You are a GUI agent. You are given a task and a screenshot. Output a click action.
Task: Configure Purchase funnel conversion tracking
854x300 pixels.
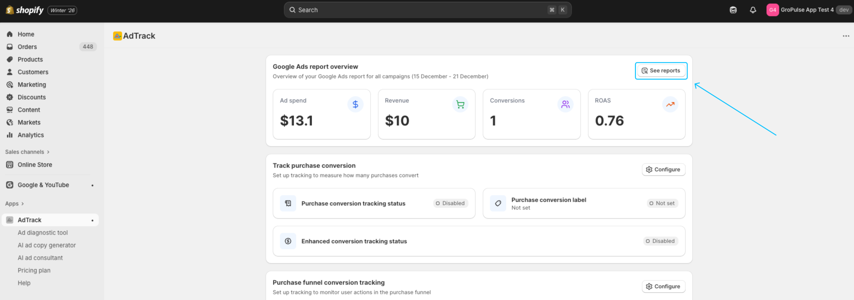(664, 286)
